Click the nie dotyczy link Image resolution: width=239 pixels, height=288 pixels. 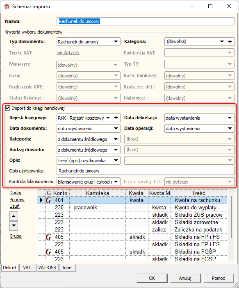point(68,52)
